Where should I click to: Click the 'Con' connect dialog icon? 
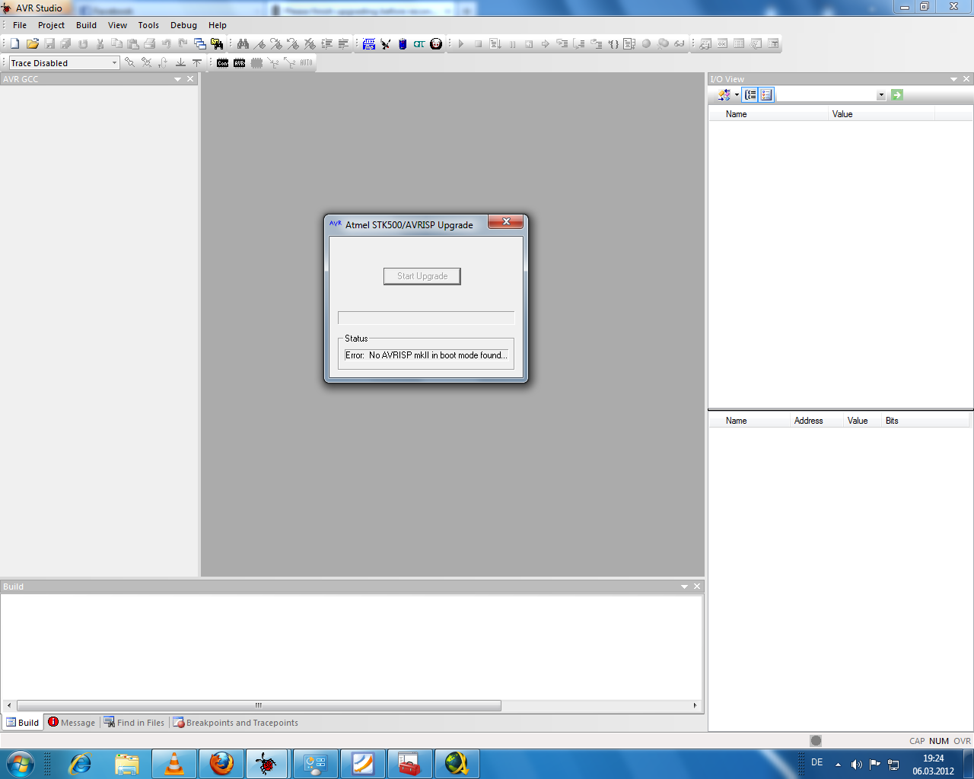tap(222, 63)
